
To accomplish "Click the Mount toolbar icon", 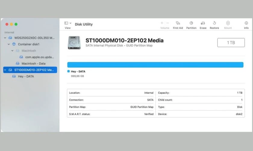I will pos(228,23).
